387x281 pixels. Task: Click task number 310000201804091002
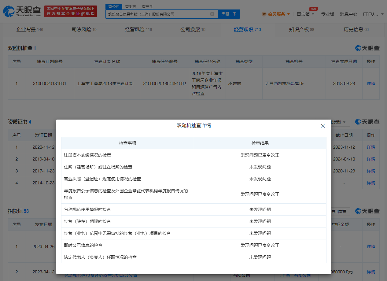(x=164, y=83)
